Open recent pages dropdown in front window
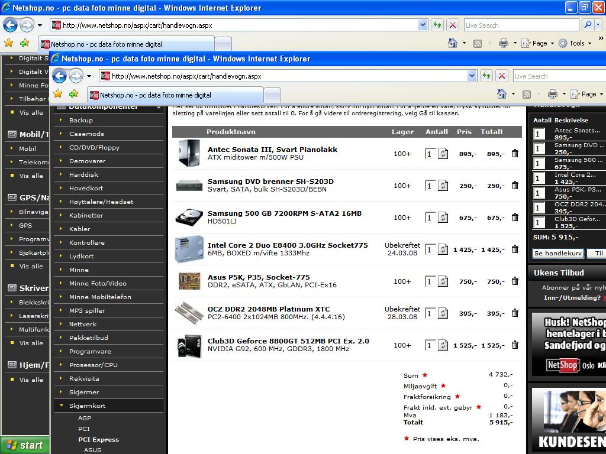 tap(89, 76)
